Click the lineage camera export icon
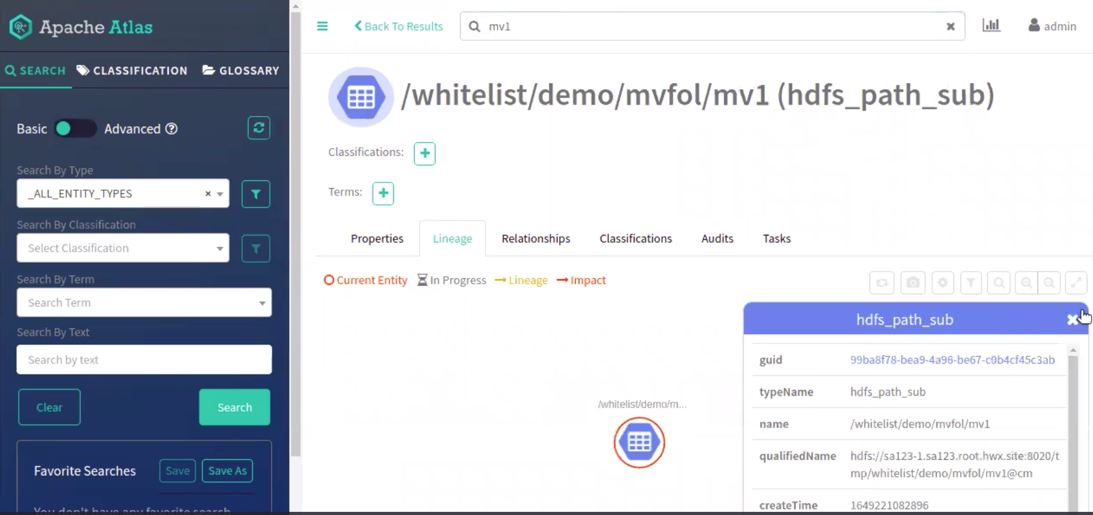Image resolution: width=1093 pixels, height=515 pixels. tap(913, 283)
